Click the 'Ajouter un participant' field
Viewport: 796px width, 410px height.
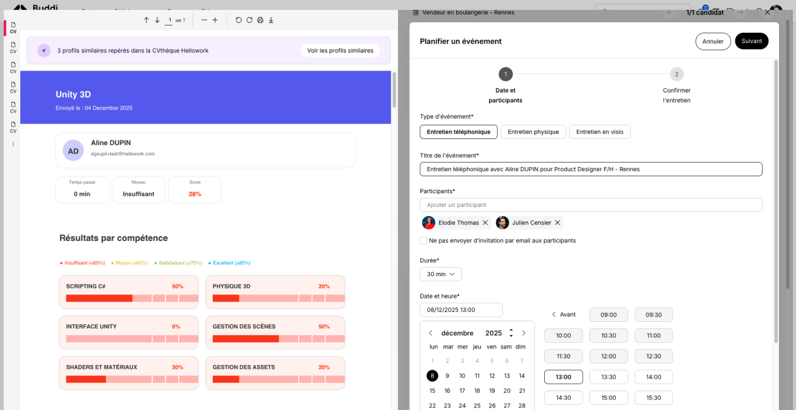click(590, 205)
